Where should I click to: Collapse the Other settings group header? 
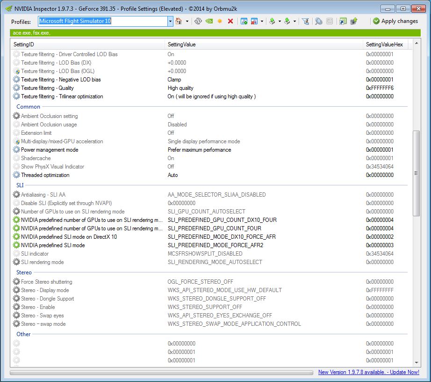tap(23, 334)
